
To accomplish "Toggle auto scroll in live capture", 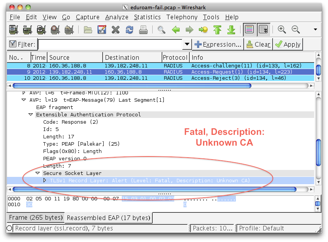I will coord(263,29).
